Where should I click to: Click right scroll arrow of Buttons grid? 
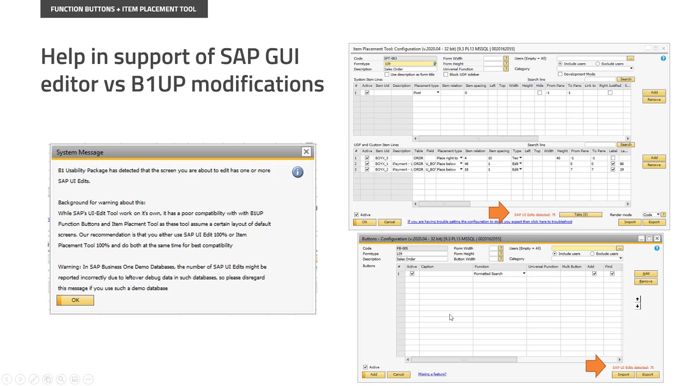619,359
